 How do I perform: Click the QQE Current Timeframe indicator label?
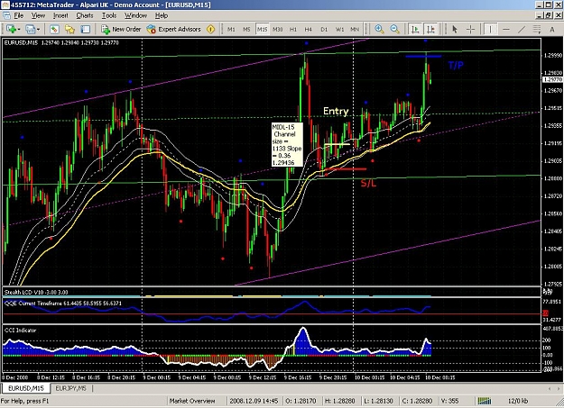point(63,304)
